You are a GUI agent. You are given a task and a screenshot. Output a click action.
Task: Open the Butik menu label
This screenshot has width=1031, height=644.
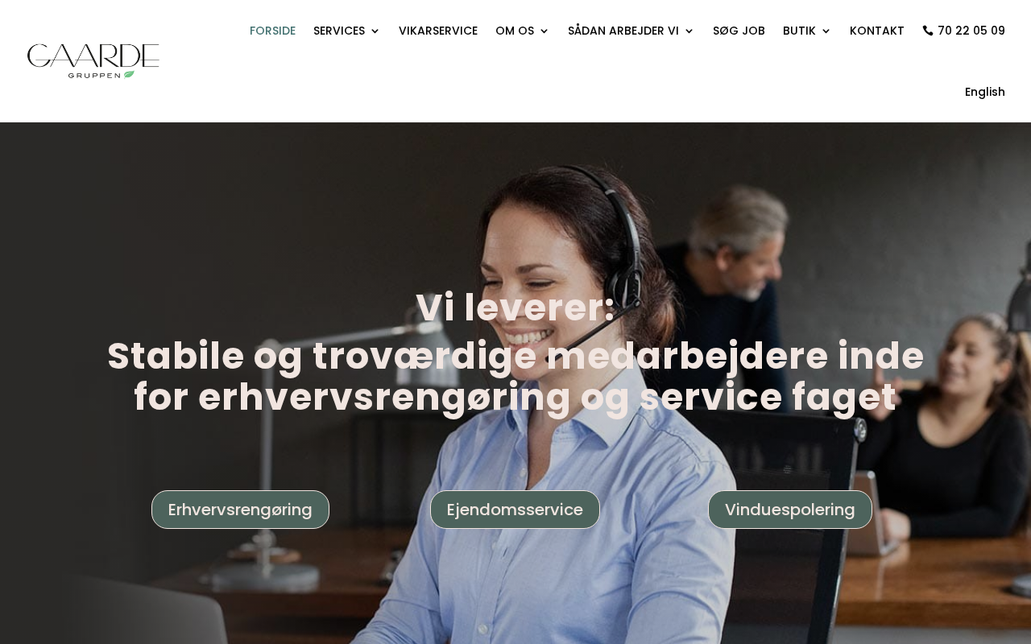799,31
